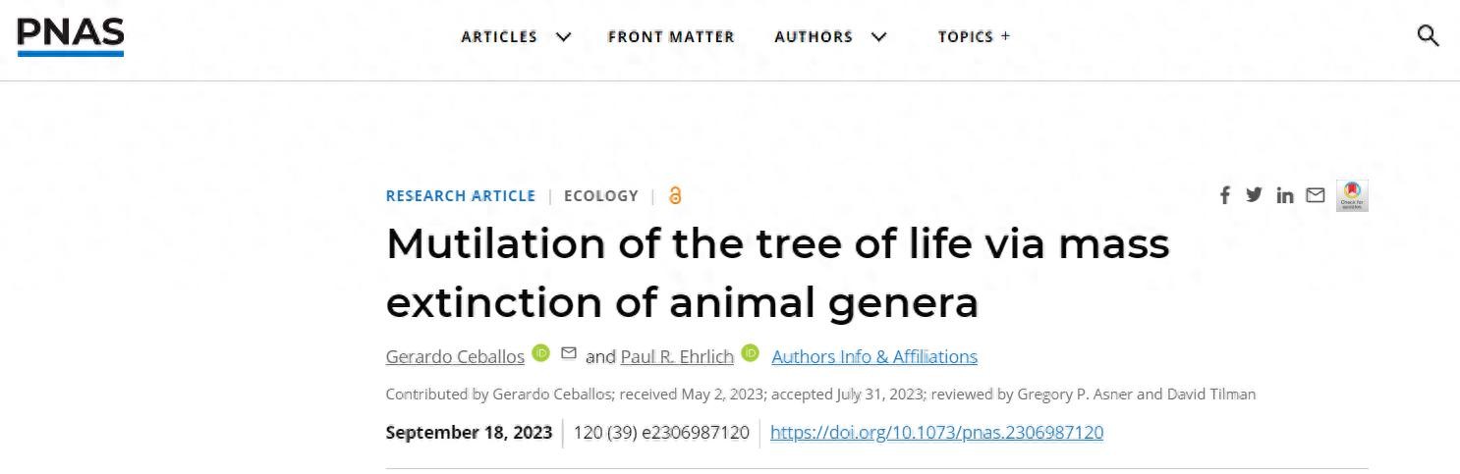The image size is (1460, 474).
Task: Follow the article DOI link
Action: (936, 433)
